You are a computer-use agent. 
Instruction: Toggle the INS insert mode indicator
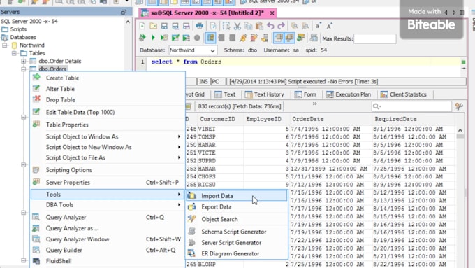pos(203,82)
